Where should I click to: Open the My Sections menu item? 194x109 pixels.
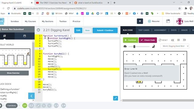[48, 21]
